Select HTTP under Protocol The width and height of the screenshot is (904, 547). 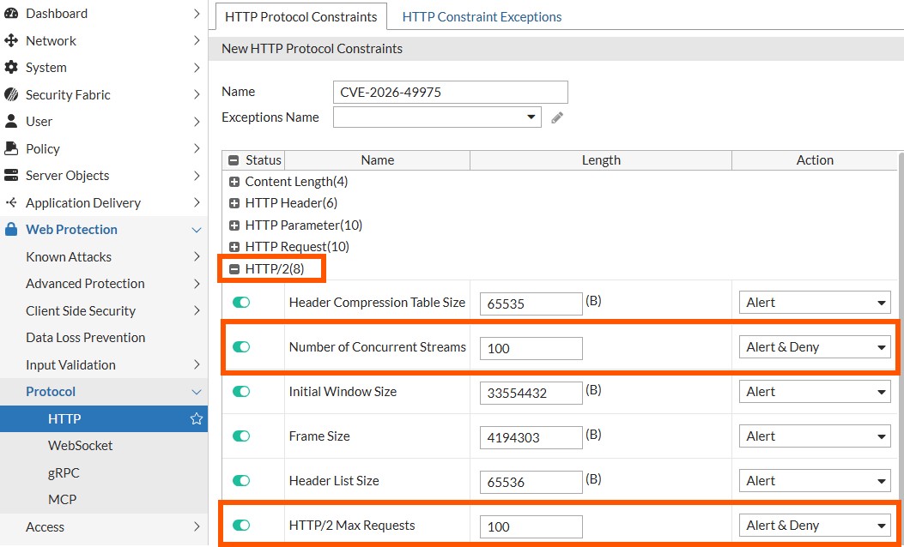coord(104,418)
